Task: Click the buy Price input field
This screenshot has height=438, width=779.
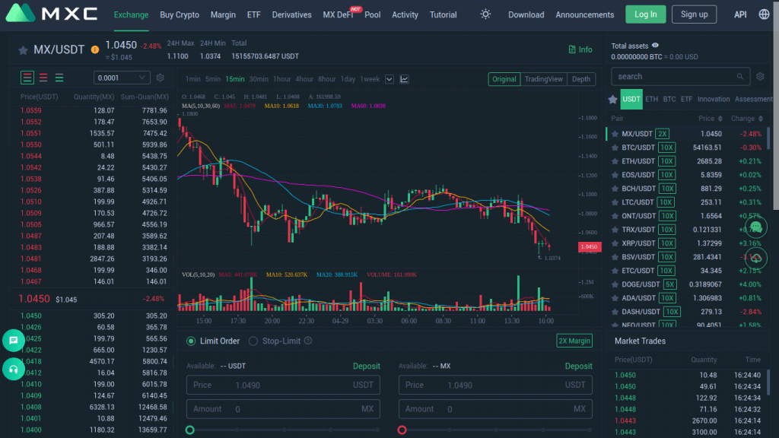Action: click(x=283, y=385)
